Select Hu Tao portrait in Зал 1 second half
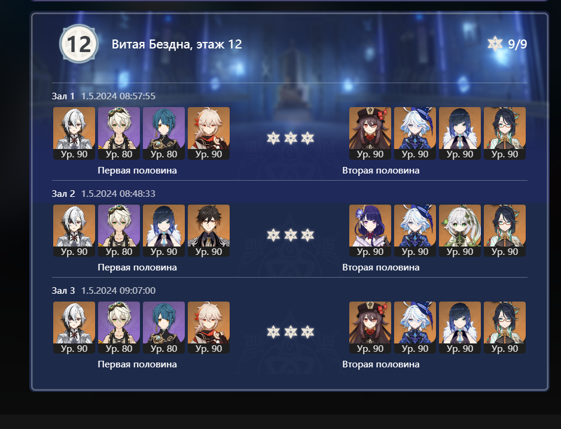This screenshot has height=429, width=561. pos(370,133)
